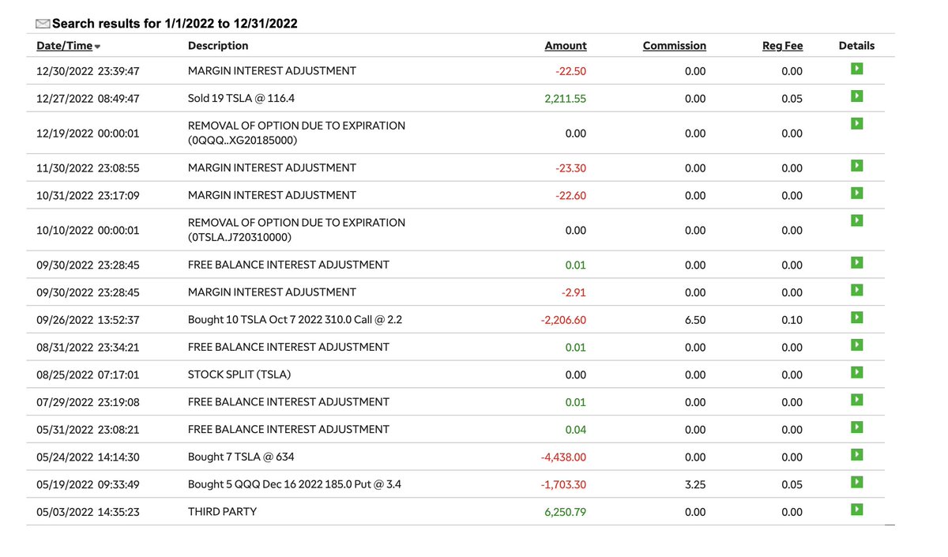Sort transactions by Reg Fee column
Image resolution: width=948 pixels, height=557 pixels.
pyautogui.click(x=782, y=46)
